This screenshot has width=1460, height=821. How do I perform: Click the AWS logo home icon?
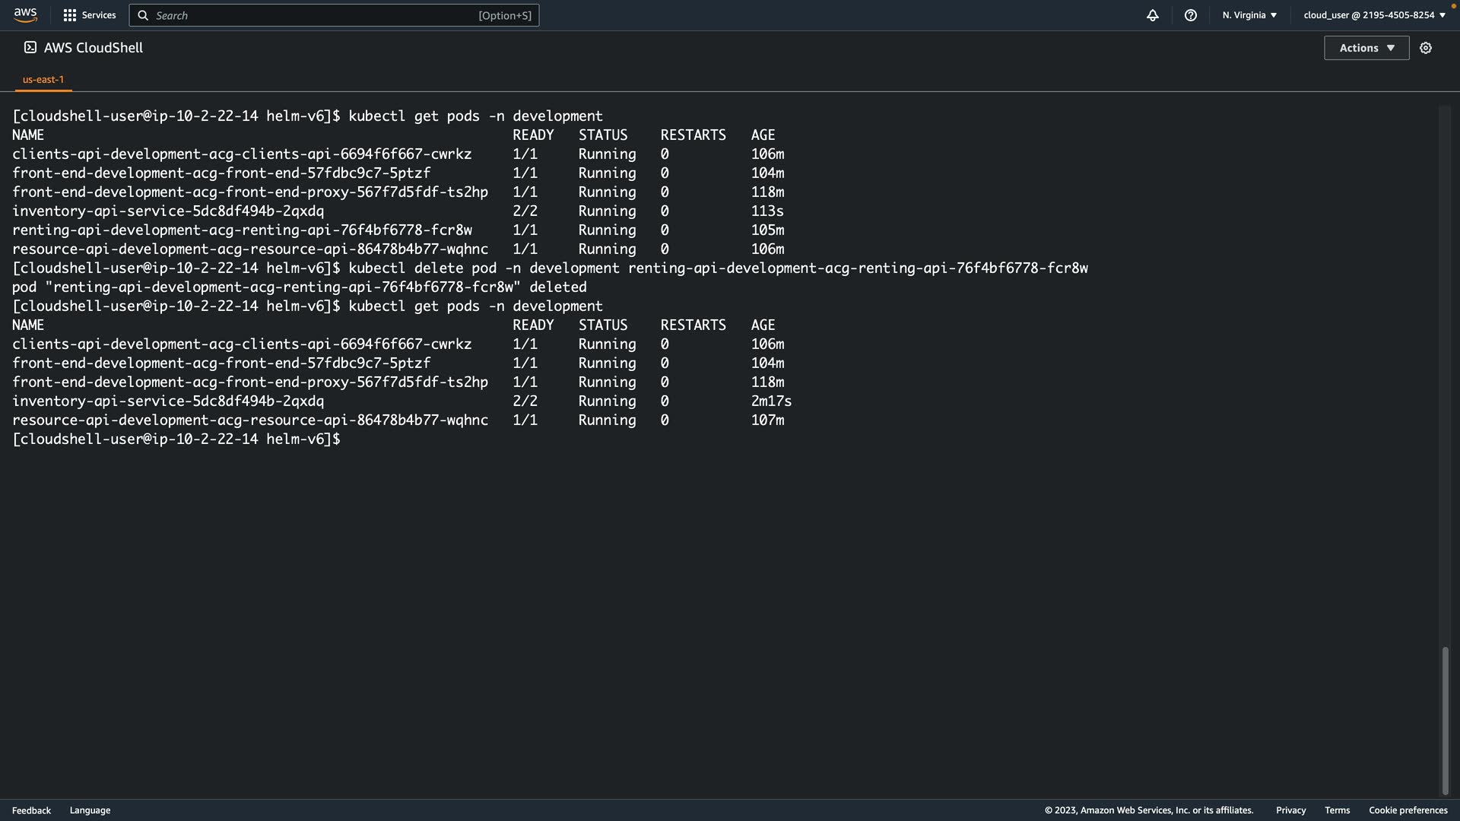click(25, 15)
